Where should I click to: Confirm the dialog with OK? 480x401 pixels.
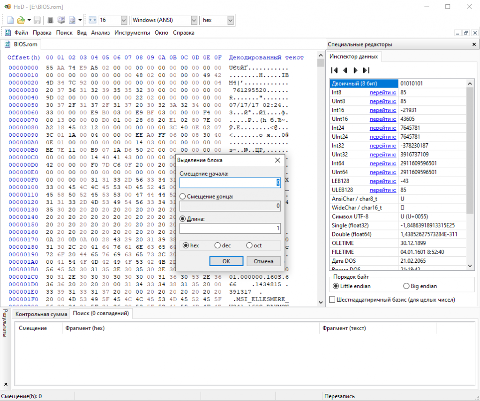click(226, 261)
